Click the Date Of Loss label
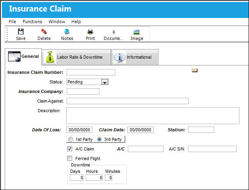The image size is (249, 190). click(46, 130)
